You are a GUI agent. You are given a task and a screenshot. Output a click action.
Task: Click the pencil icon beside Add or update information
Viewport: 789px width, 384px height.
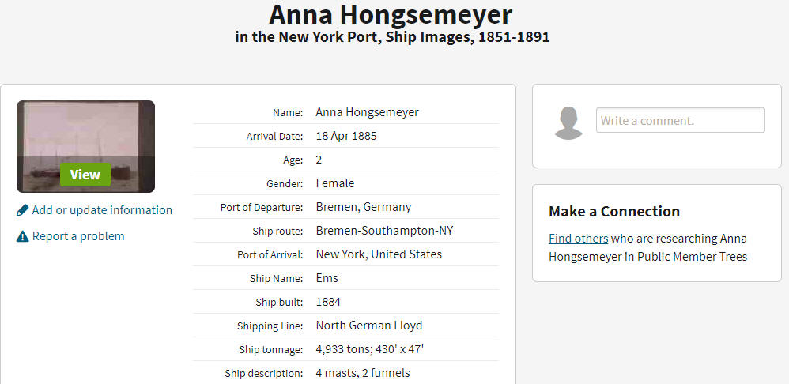click(x=22, y=210)
